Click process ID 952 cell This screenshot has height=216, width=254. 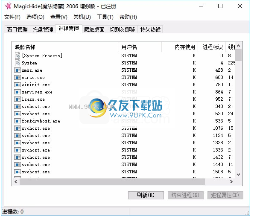tap(219, 99)
